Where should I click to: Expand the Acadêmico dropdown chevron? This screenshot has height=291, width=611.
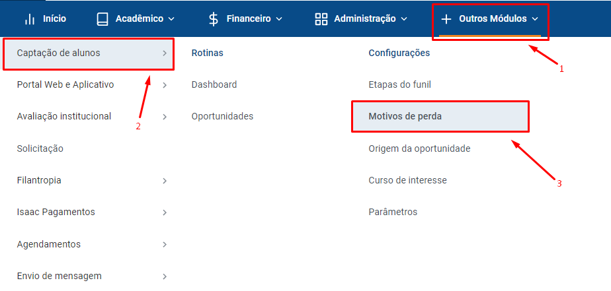(171, 18)
